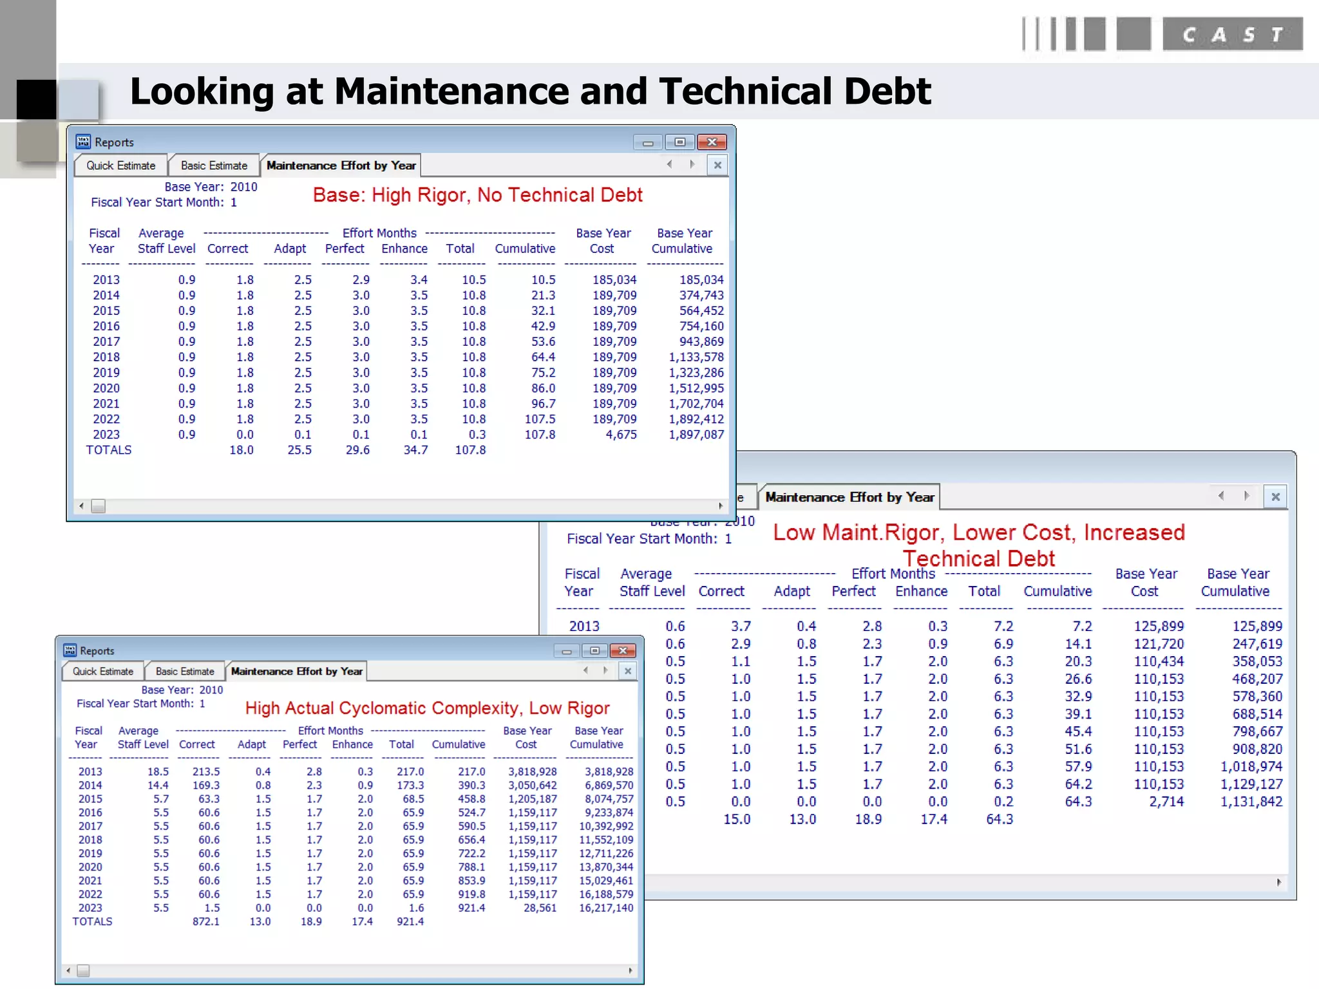Click 872.1 Correct total in bottom-left window
This screenshot has height=989, width=1319.
206,921
